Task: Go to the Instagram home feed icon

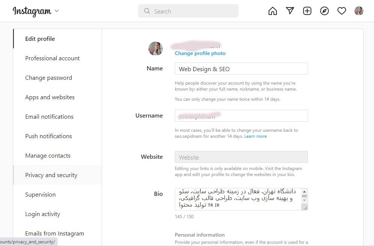Action: [273, 11]
